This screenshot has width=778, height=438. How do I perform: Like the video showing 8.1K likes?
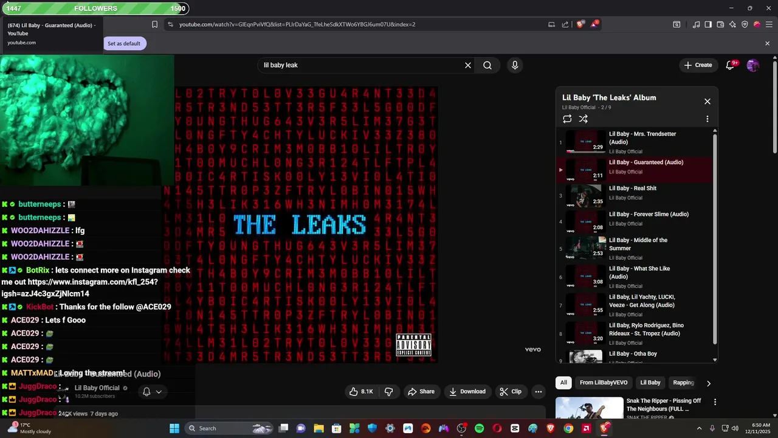pyautogui.click(x=361, y=392)
